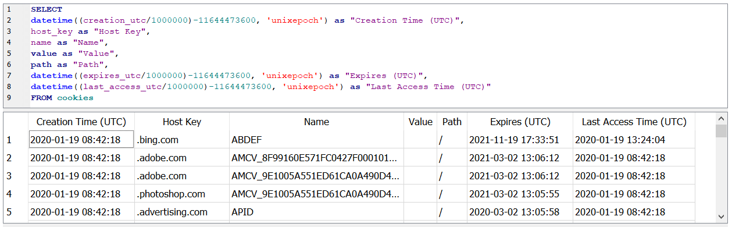Screen dimensions: 732x227
Task: Select expiry 2021-03-02 13:05:55 cell
Action: point(520,194)
